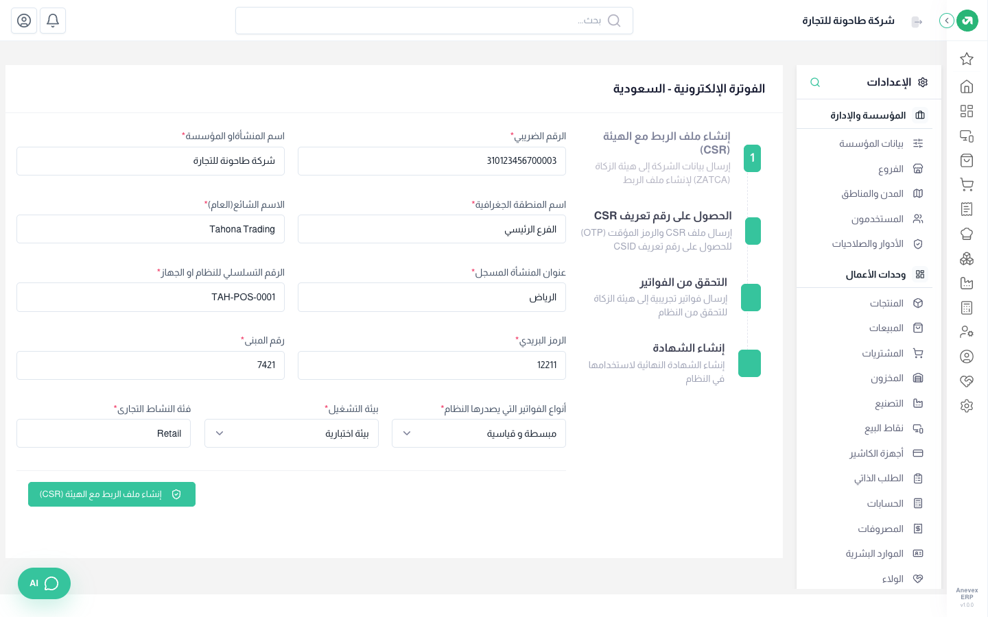Click رقم المبنى field 7421
This screenshot has width=988, height=617.
pos(150,365)
